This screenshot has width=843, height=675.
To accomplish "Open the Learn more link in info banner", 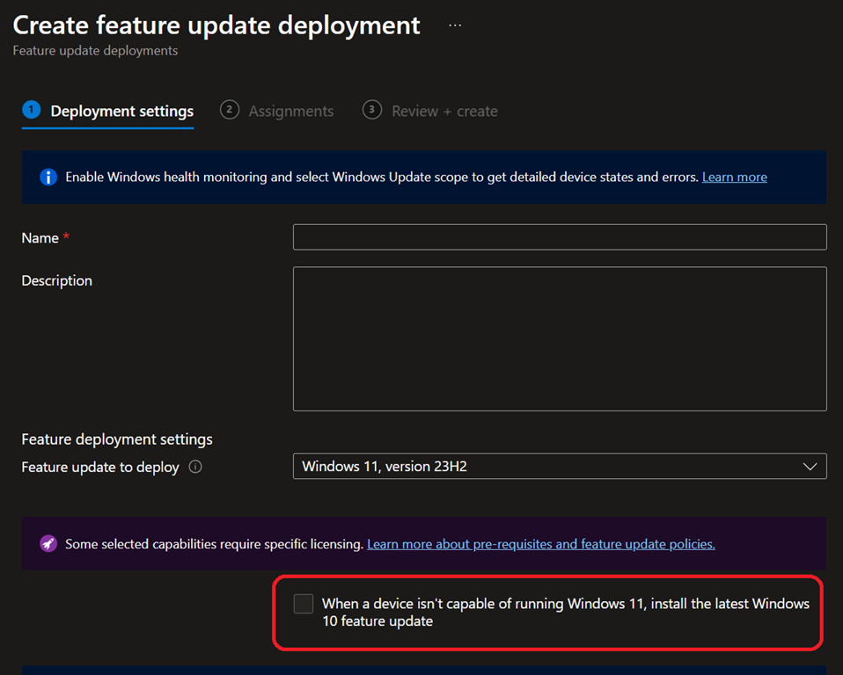I will (734, 178).
